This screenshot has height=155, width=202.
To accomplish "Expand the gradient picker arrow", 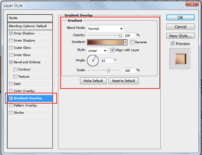I will pyautogui.click(x=125, y=42).
